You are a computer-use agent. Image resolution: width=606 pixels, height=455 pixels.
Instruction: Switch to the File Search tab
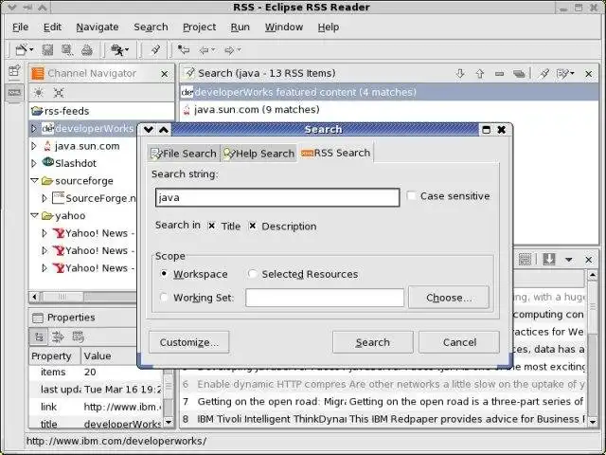[184, 154]
